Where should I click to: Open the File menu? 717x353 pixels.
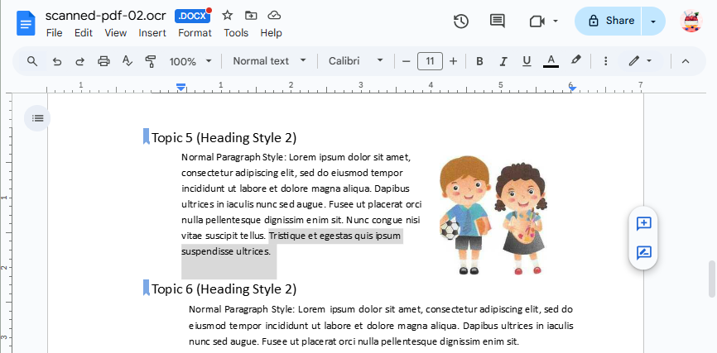[55, 33]
